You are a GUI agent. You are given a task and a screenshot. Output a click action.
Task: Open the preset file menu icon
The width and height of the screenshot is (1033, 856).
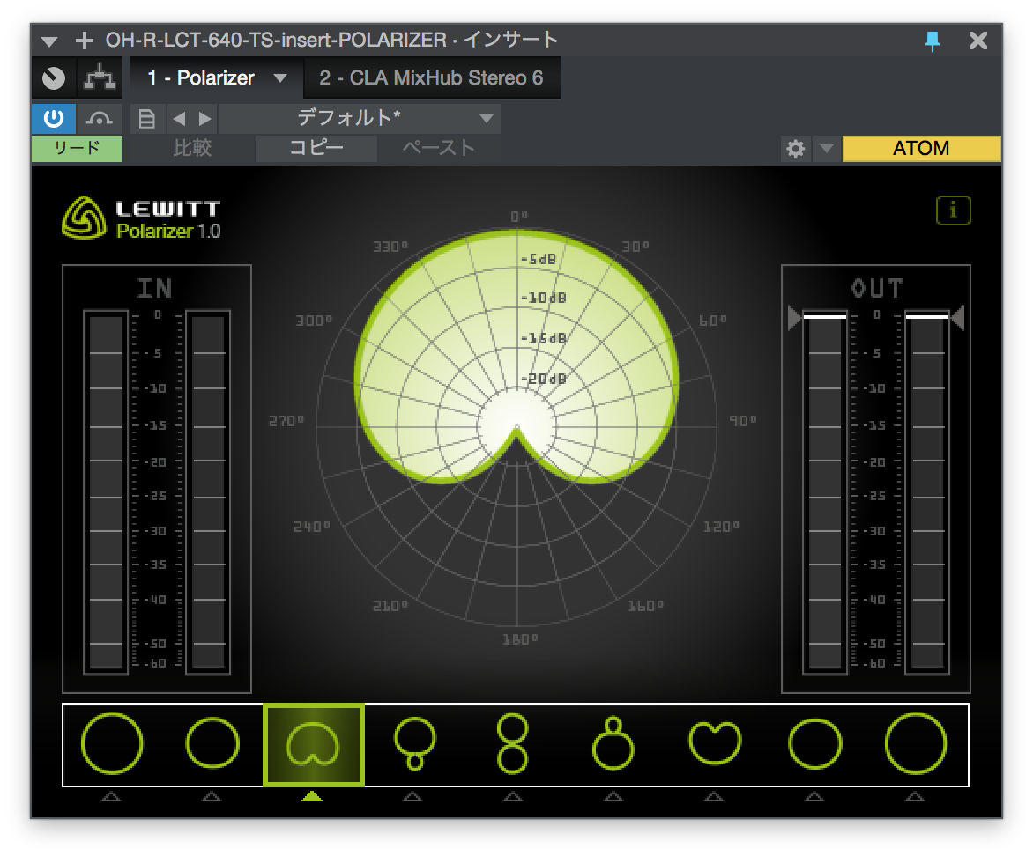pos(146,119)
